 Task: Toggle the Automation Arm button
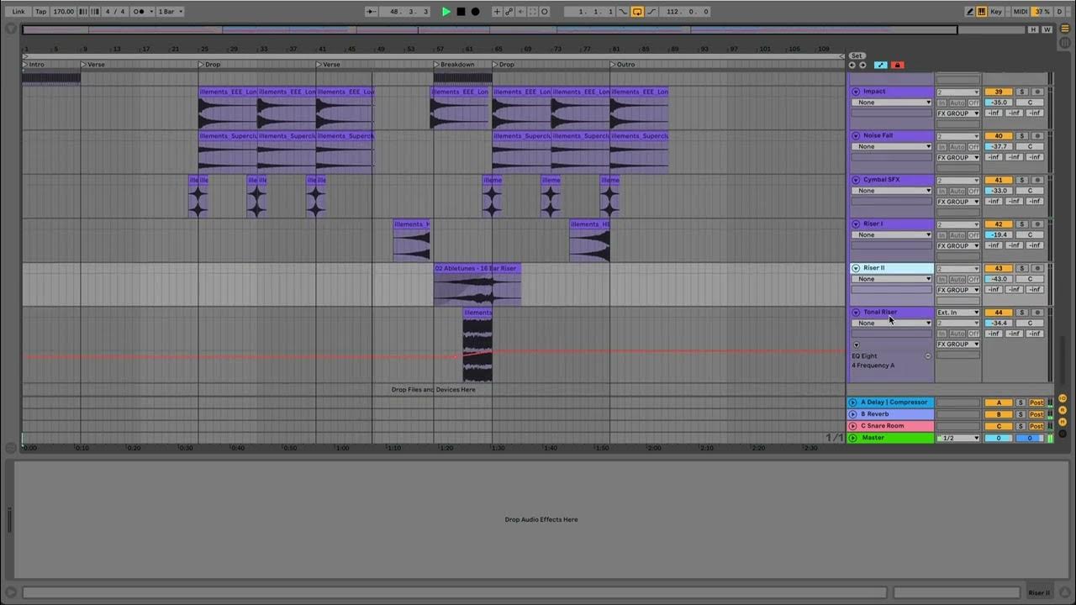coord(509,12)
